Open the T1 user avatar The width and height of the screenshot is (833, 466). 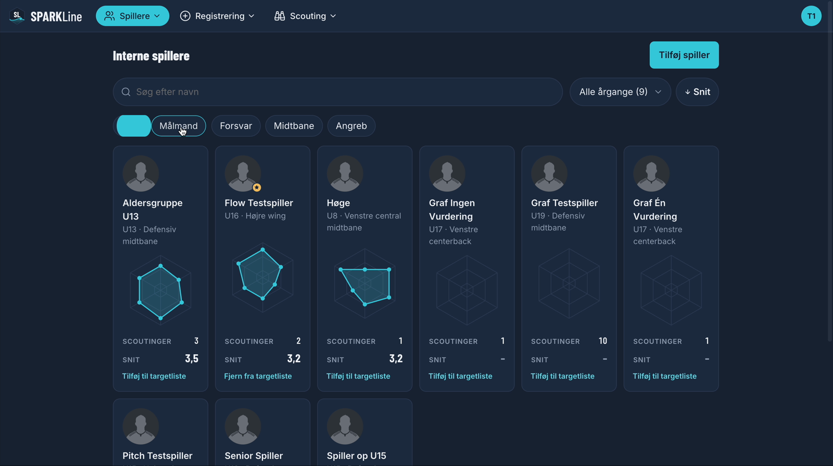click(x=811, y=16)
